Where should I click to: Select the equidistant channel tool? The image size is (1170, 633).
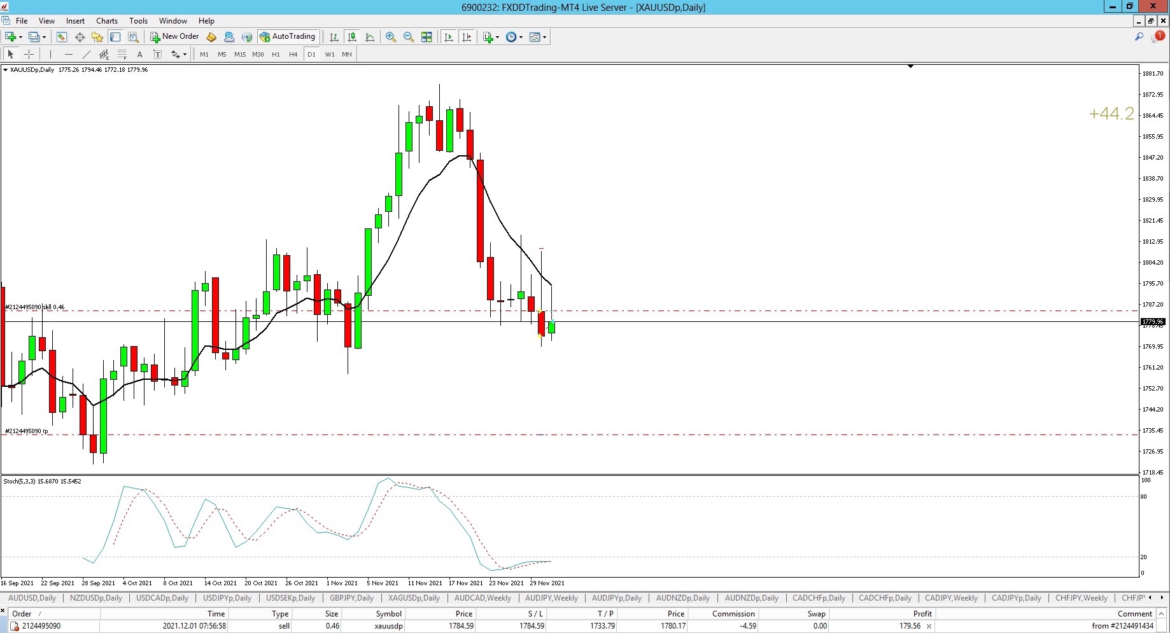pos(104,54)
